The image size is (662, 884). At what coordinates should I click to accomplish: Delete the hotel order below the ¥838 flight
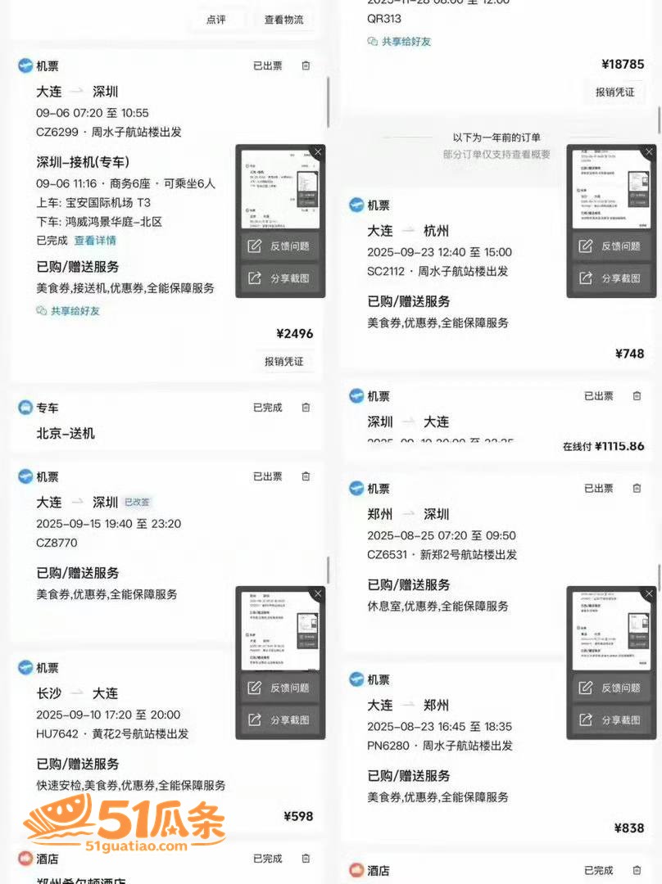(x=637, y=870)
